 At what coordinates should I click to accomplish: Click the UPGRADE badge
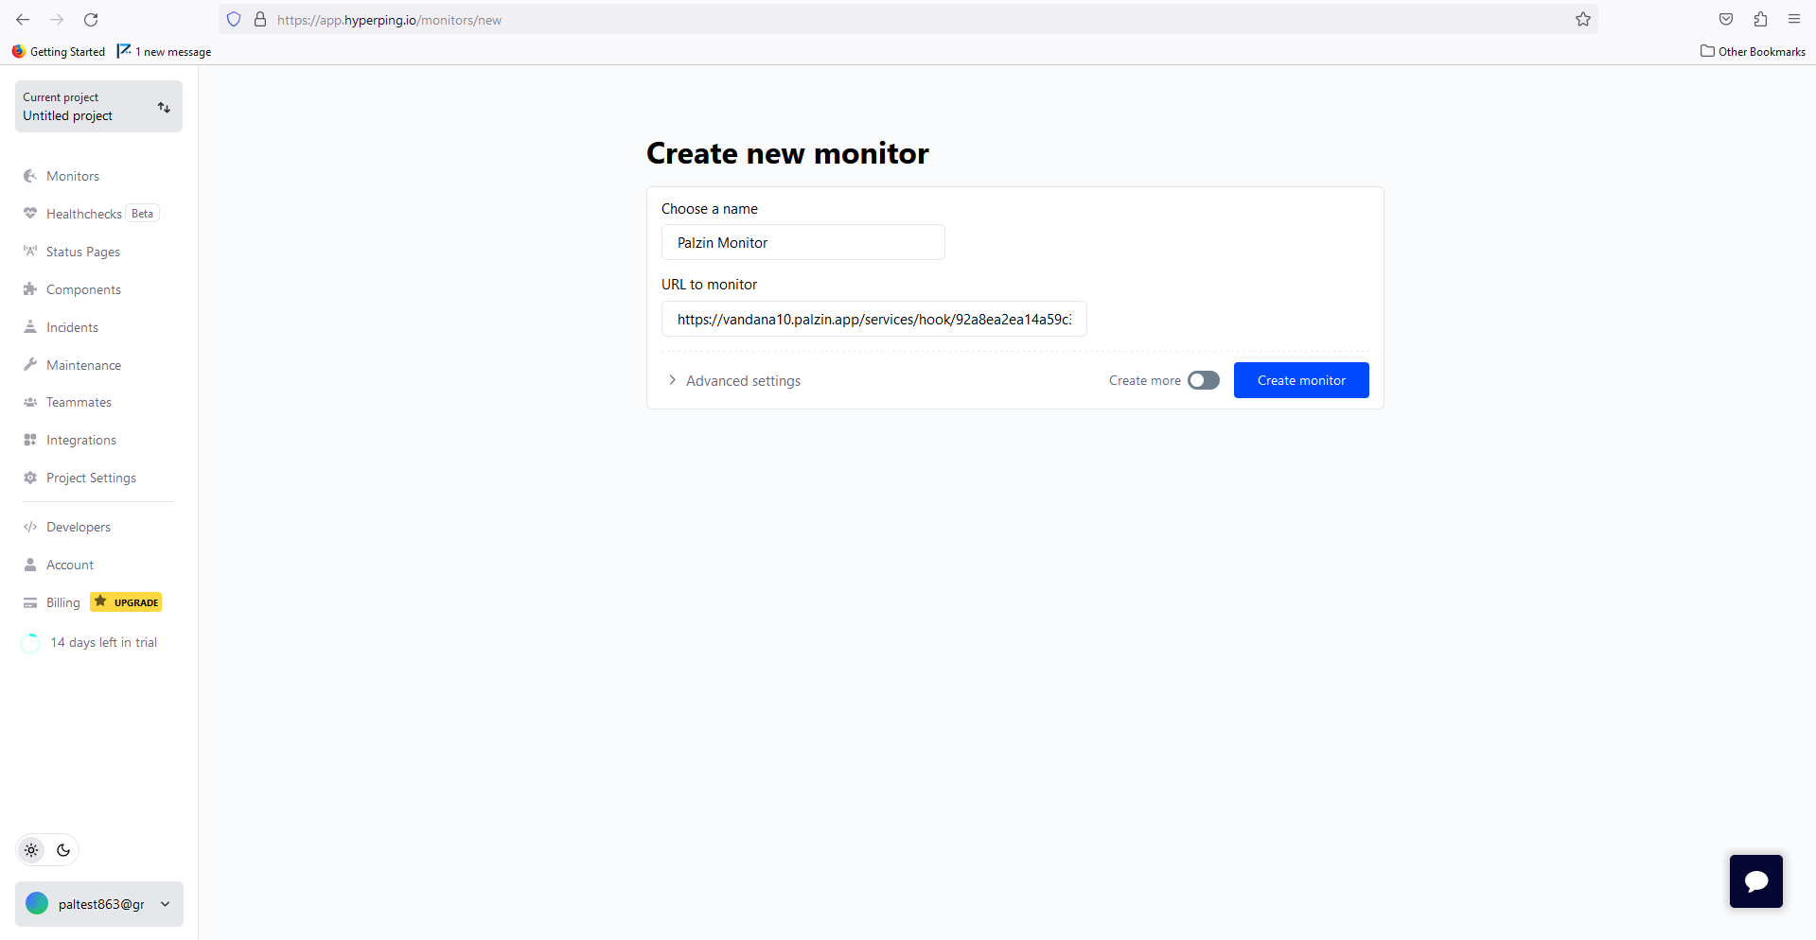coord(126,602)
